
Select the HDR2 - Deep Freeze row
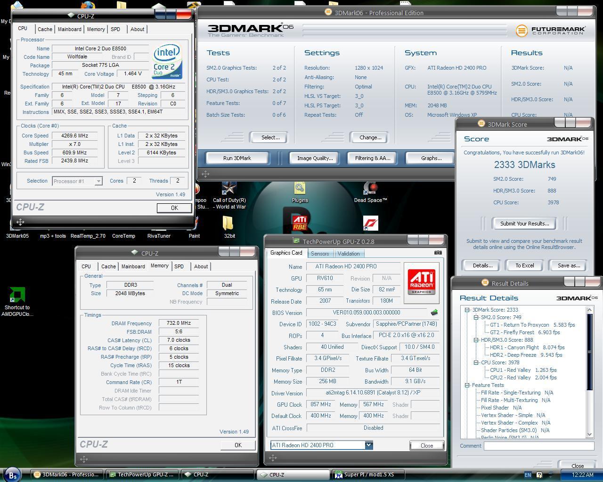526,355
